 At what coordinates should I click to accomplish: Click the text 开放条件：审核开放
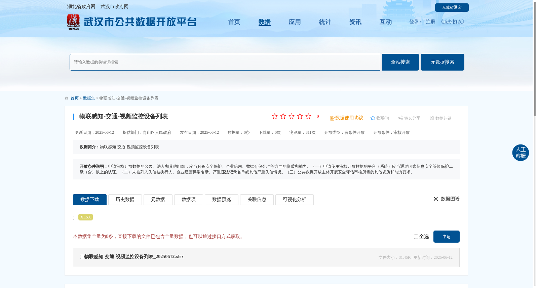pyautogui.click(x=392, y=132)
